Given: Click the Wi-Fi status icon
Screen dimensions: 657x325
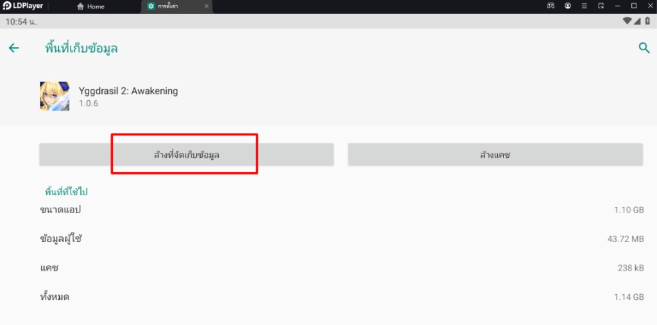Looking at the screenshot, I should click(627, 21).
